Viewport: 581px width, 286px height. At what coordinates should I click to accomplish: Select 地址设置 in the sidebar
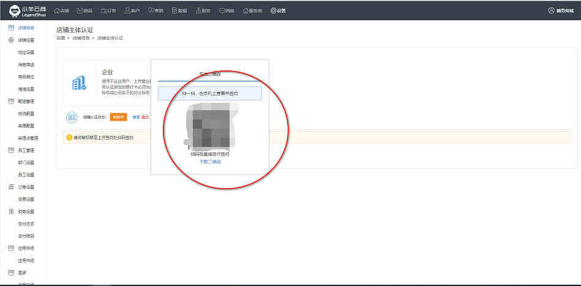pyautogui.click(x=26, y=53)
